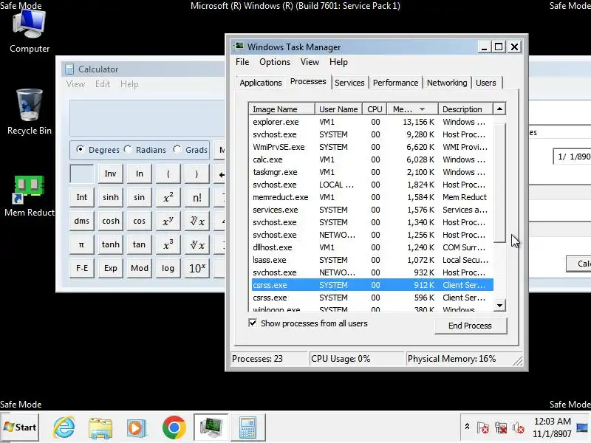
Task: Select the WmiPrvSE.exe process row
Action: pos(372,147)
